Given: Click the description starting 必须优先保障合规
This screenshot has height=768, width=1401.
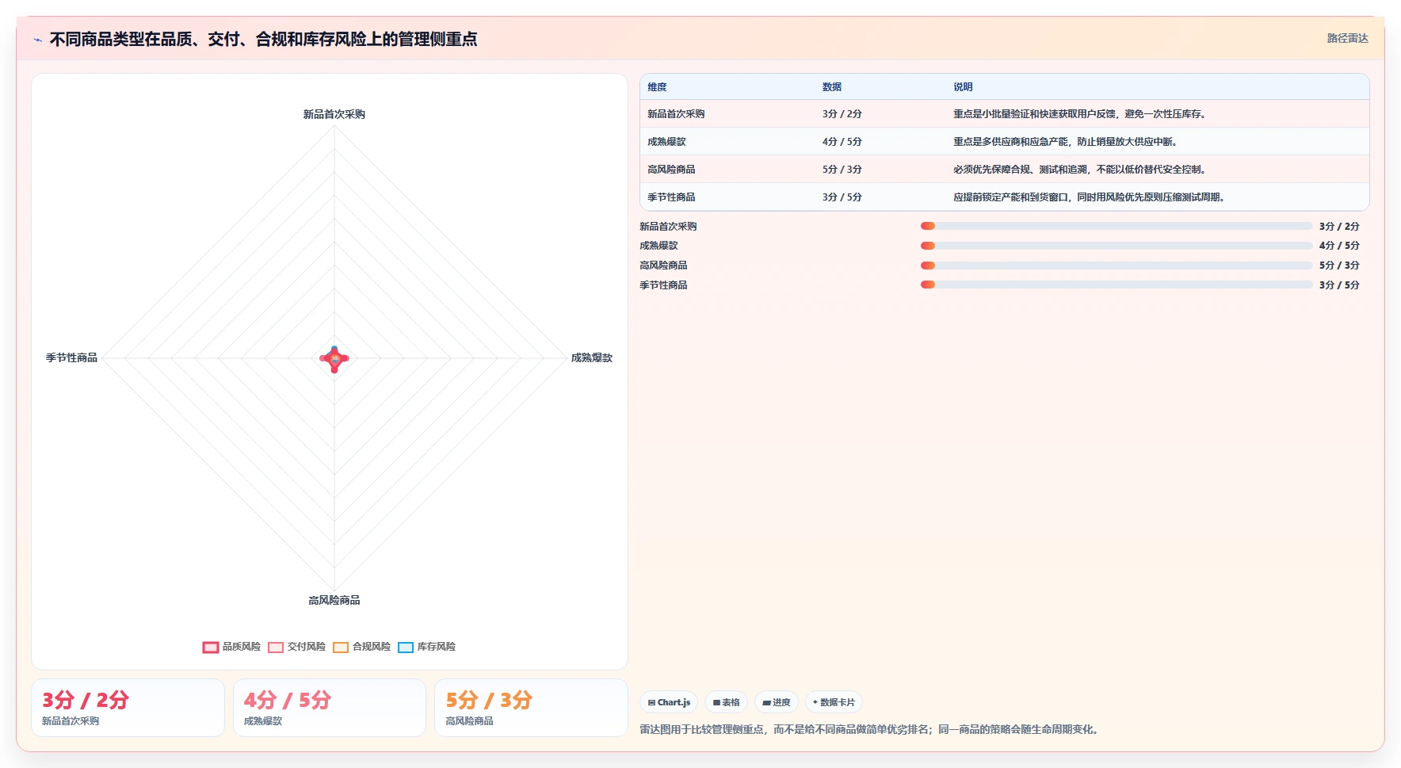Looking at the screenshot, I should 1081,170.
